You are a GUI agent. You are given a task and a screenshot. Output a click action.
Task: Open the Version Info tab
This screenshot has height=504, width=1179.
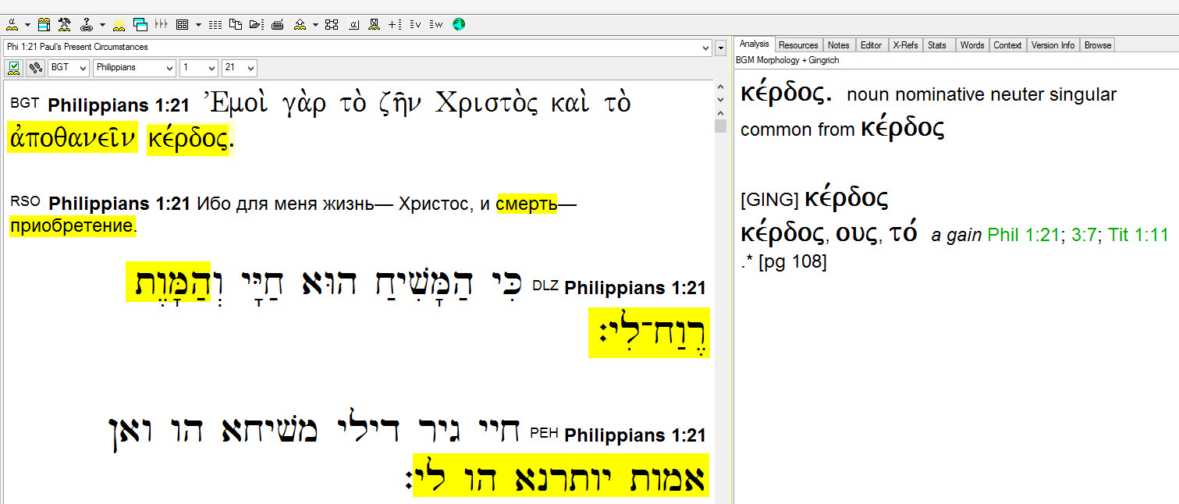[1053, 45]
